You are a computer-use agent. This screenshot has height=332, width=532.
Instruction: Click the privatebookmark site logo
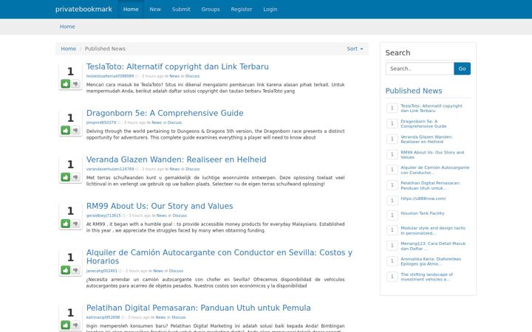(x=83, y=9)
